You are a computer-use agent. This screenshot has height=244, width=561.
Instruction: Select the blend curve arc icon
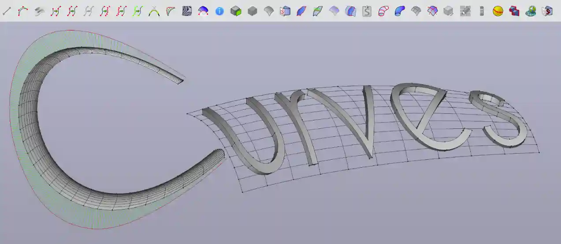[x=154, y=11]
